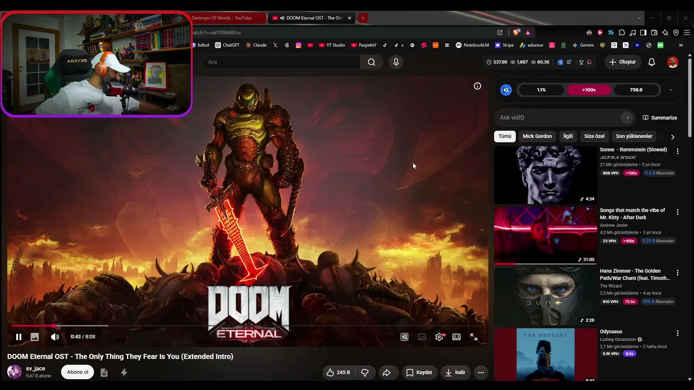This screenshot has height=390, width=694.
Task: Open options for the Odysseus video
Action: point(677,334)
